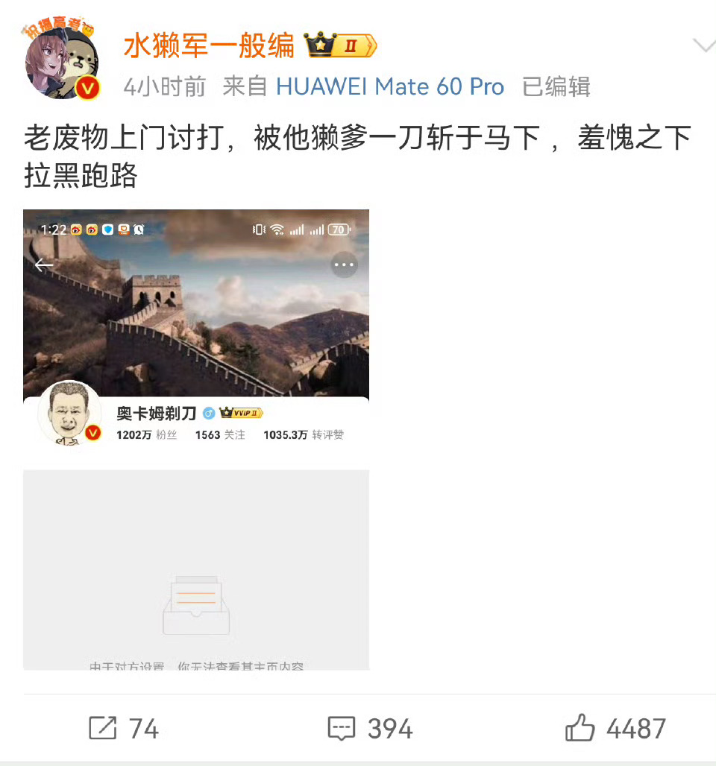Open the poster's avatar with otter picture

60,60
